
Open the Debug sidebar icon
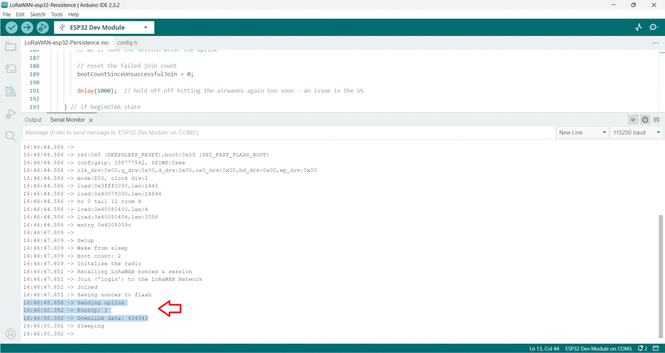[10, 114]
